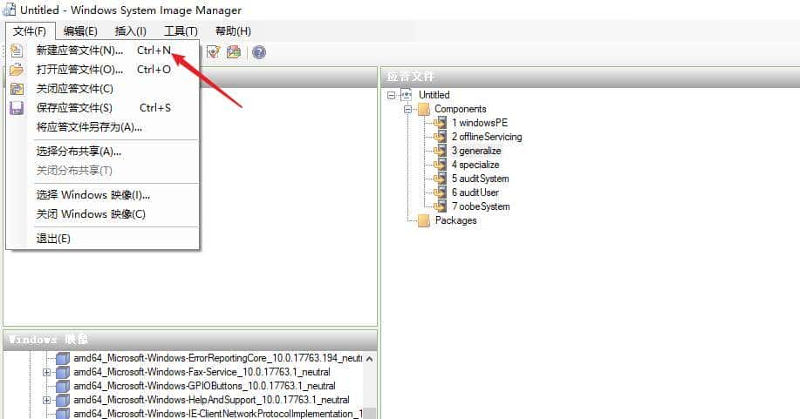Select the amd64 Fax-Service component text

point(202,372)
